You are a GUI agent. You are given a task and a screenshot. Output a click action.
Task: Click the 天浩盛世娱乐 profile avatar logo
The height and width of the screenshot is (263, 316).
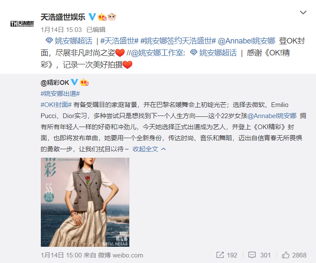[22, 23]
